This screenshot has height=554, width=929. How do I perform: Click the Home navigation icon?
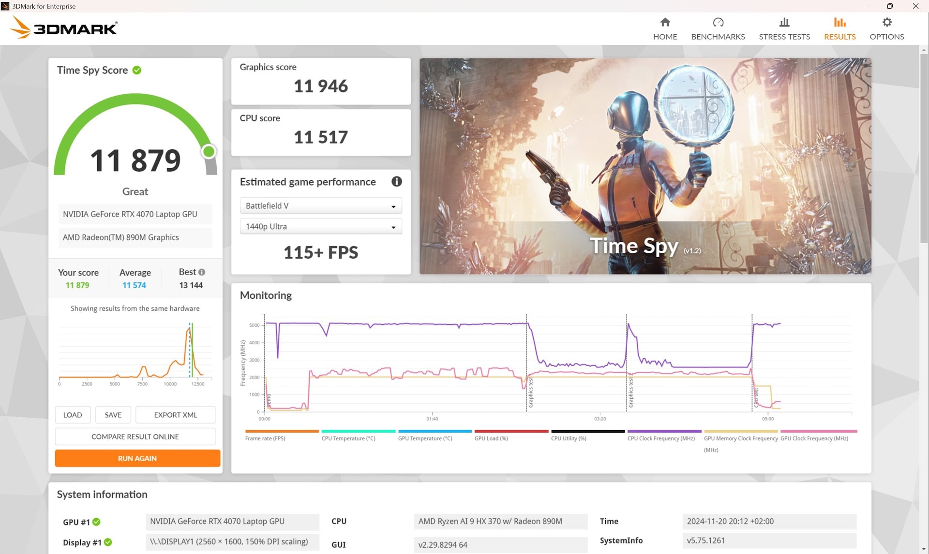tap(665, 22)
